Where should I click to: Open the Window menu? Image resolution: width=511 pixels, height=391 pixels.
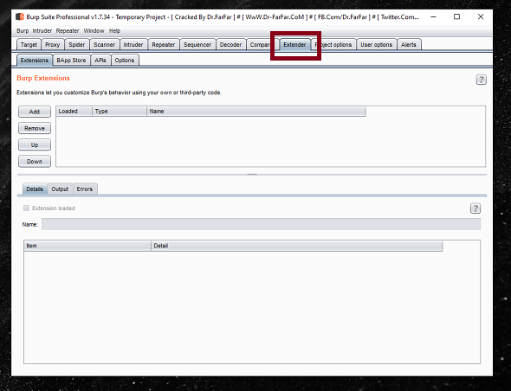coord(94,31)
